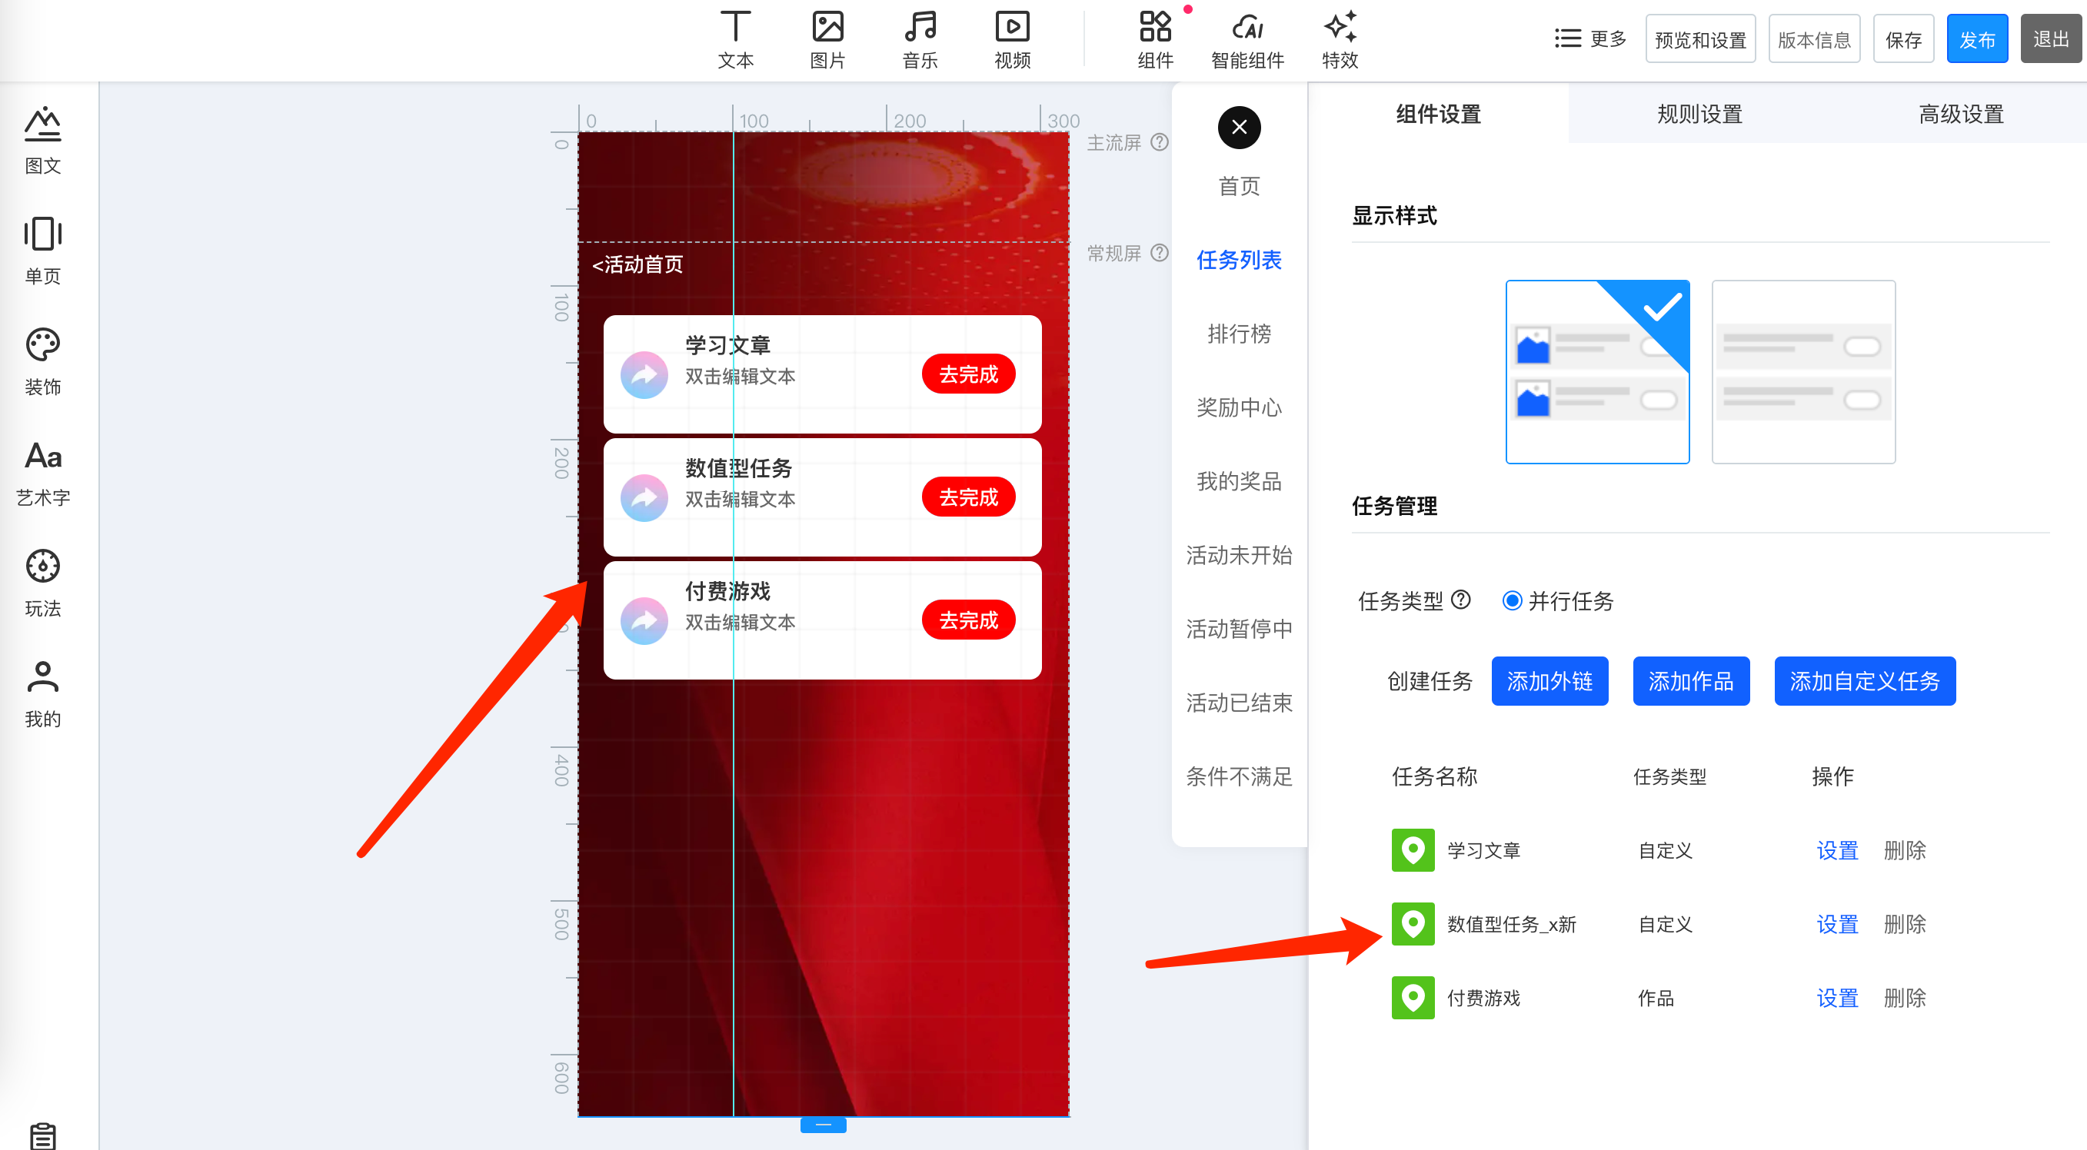The width and height of the screenshot is (2087, 1150).
Task: Click 去完成 on 付费游戏 card
Action: pos(968,620)
